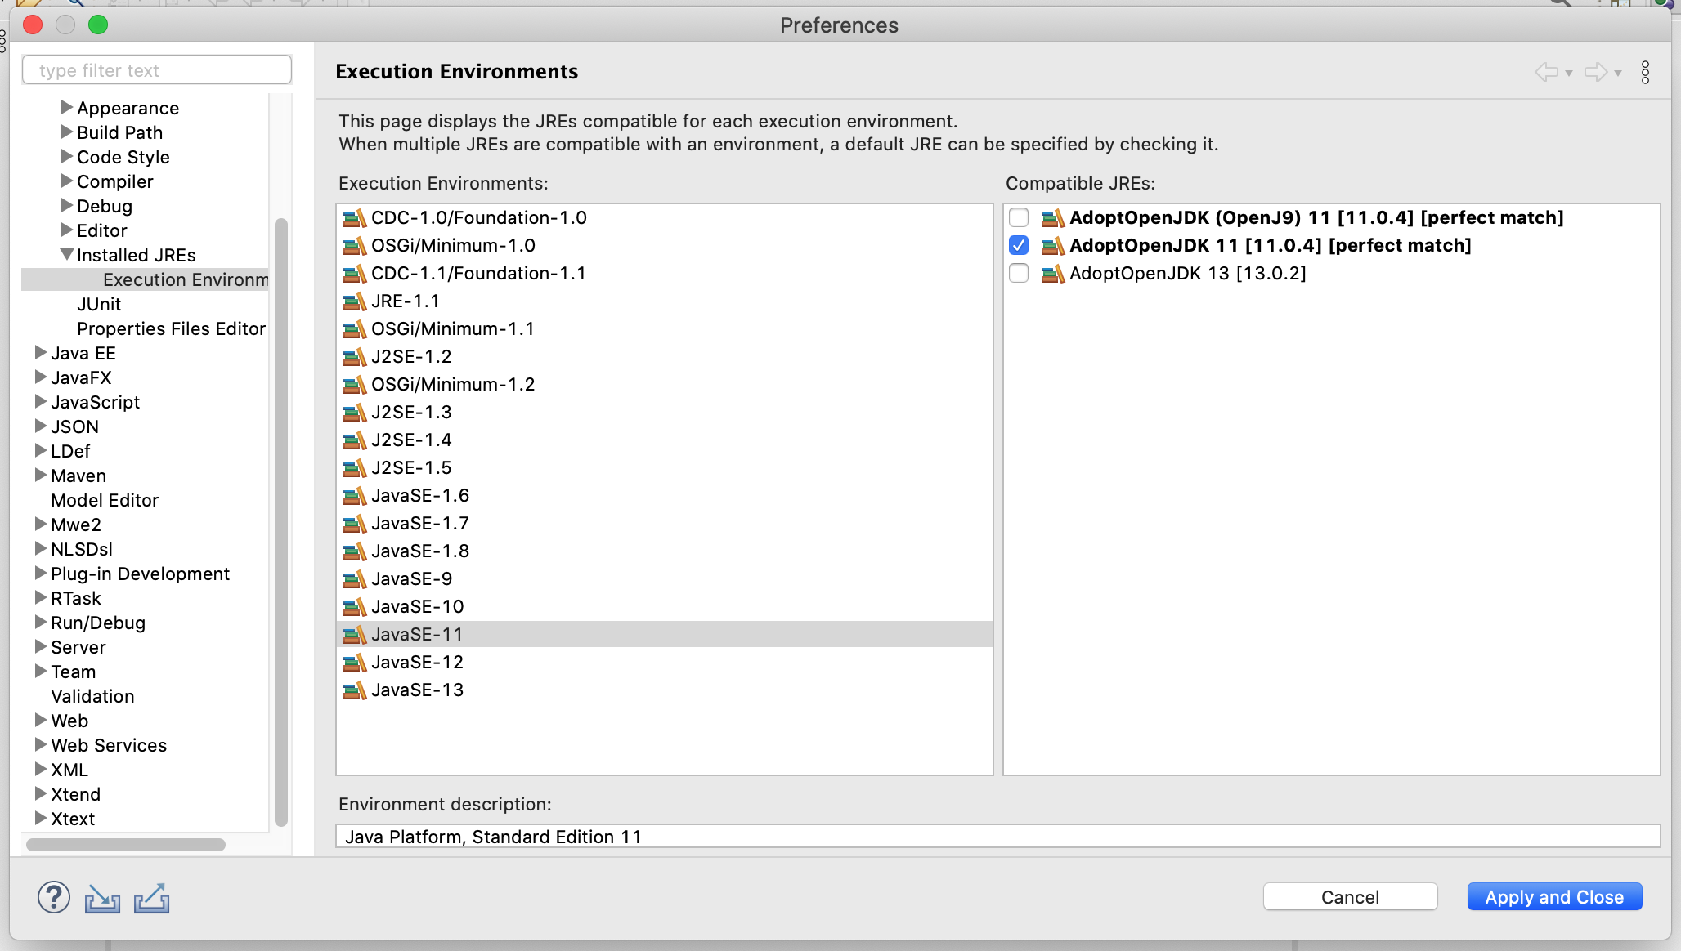Click the Export preferences icon
The image size is (1681, 951).
(x=151, y=898)
